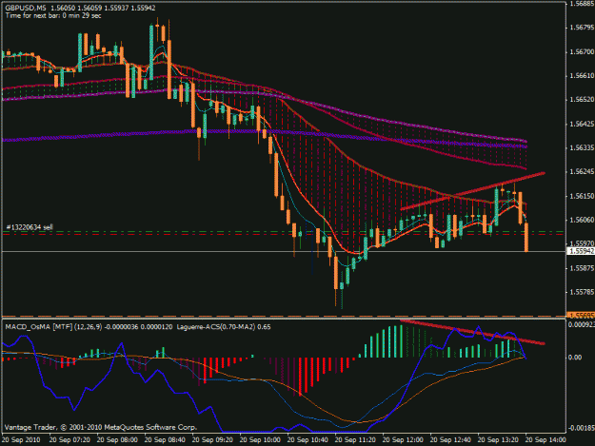The image size is (595, 446).
Task: Click the time axis label 20 Sep 11:20
Action: pos(355,440)
